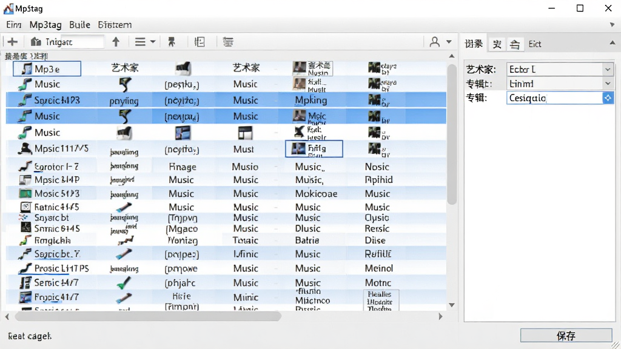Click the Tnigatt path field

[x=73, y=42]
